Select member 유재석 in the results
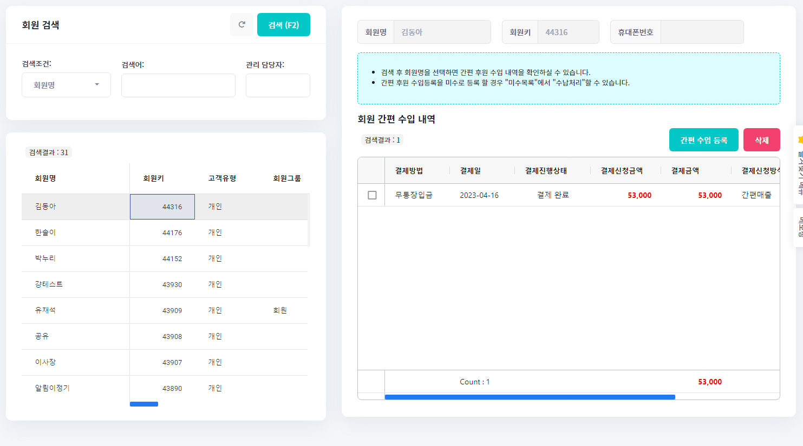The height and width of the screenshot is (446, 803). tap(45, 310)
